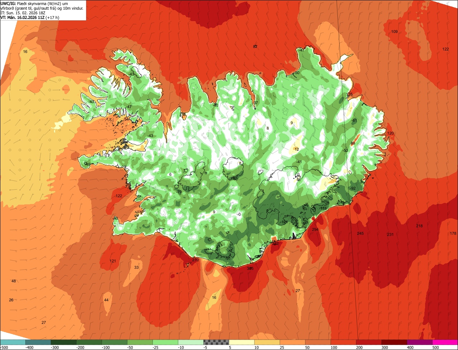Click the map value '-61'
458x350 pixels.
coord(354,121)
